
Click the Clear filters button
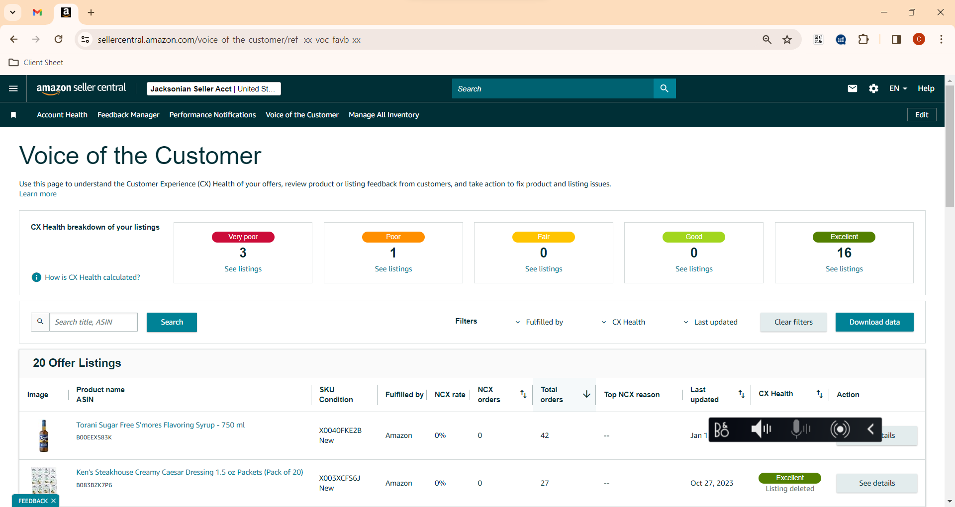pos(793,322)
